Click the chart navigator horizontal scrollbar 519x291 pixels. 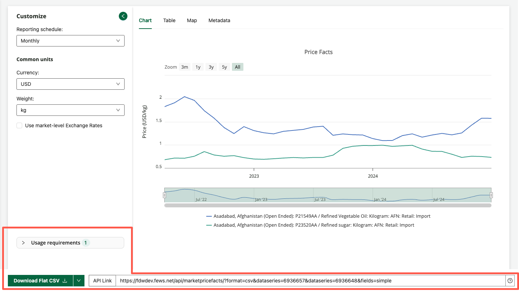point(328,206)
